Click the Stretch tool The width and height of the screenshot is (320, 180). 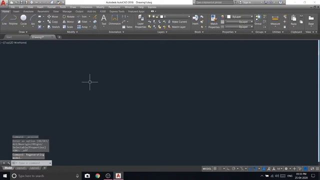point(53,26)
